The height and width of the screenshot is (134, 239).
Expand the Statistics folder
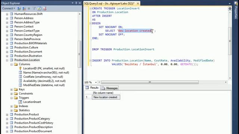tap(12, 111)
